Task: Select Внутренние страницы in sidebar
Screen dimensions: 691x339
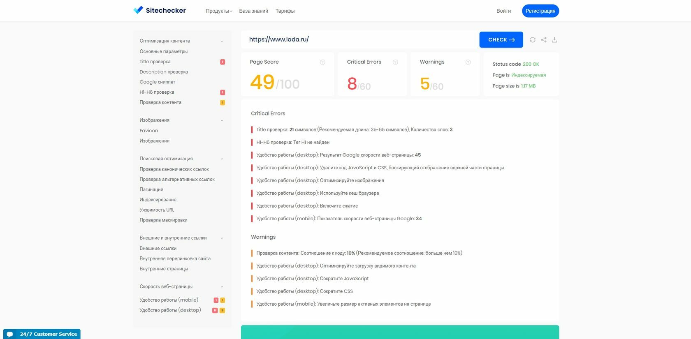Action: click(164, 269)
